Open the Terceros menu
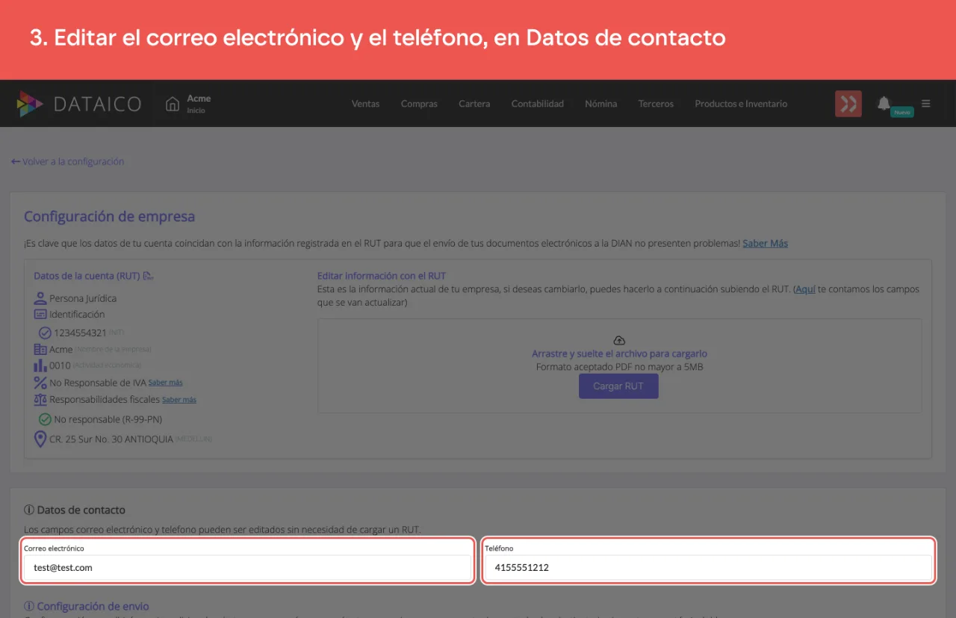The image size is (956, 618). [x=656, y=104]
